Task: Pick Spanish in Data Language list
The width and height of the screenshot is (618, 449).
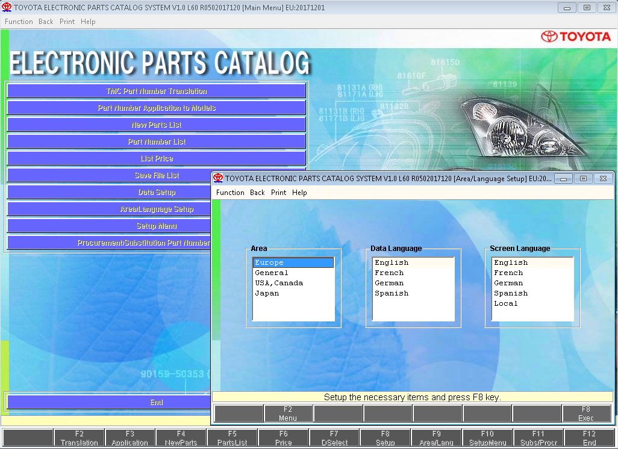Action: pyautogui.click(x=391, y=293)
